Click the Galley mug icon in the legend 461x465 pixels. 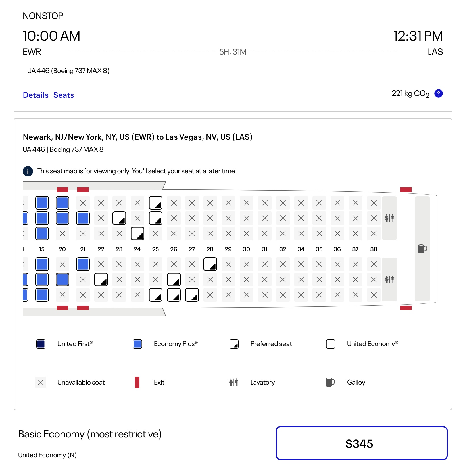330,382
